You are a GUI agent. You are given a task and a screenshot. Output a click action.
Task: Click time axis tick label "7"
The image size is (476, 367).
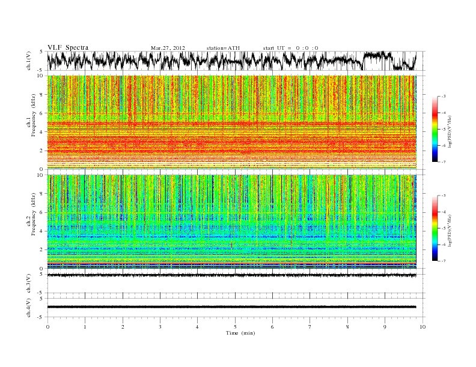(310, 327)
